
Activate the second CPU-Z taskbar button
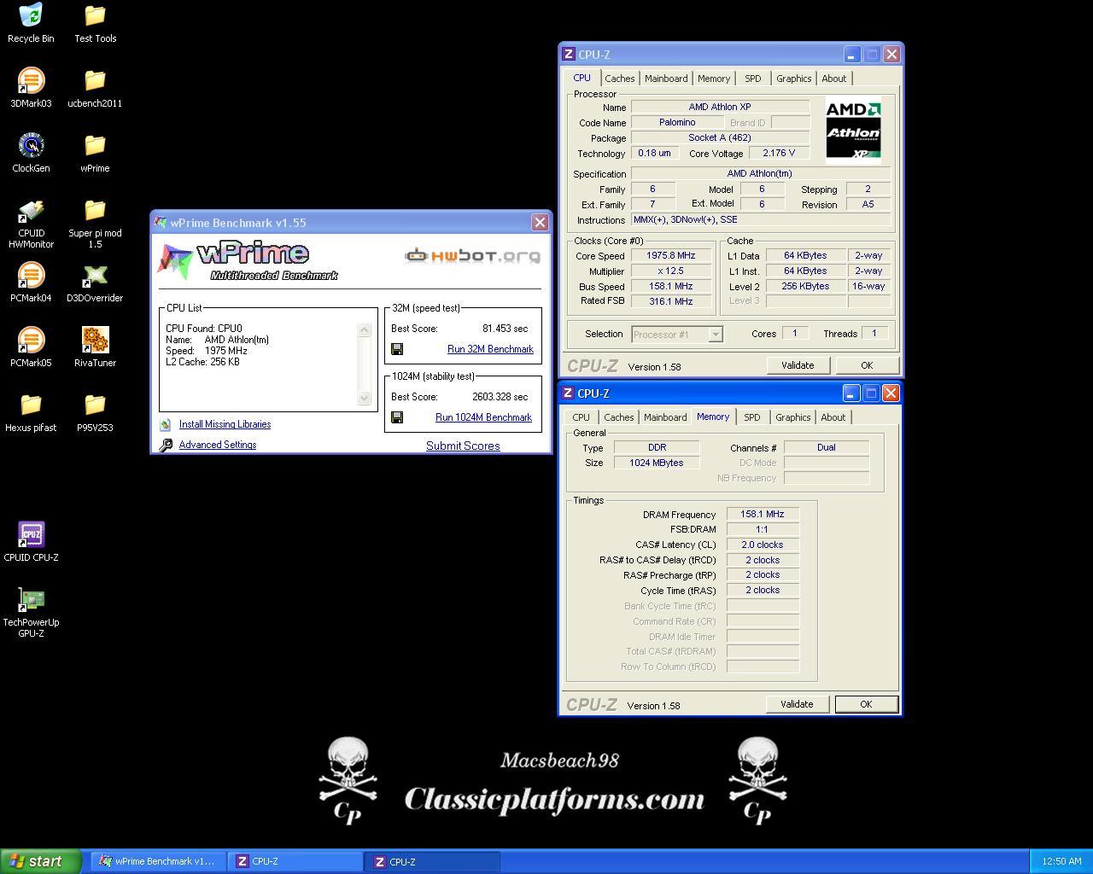[x=432, y=861]
